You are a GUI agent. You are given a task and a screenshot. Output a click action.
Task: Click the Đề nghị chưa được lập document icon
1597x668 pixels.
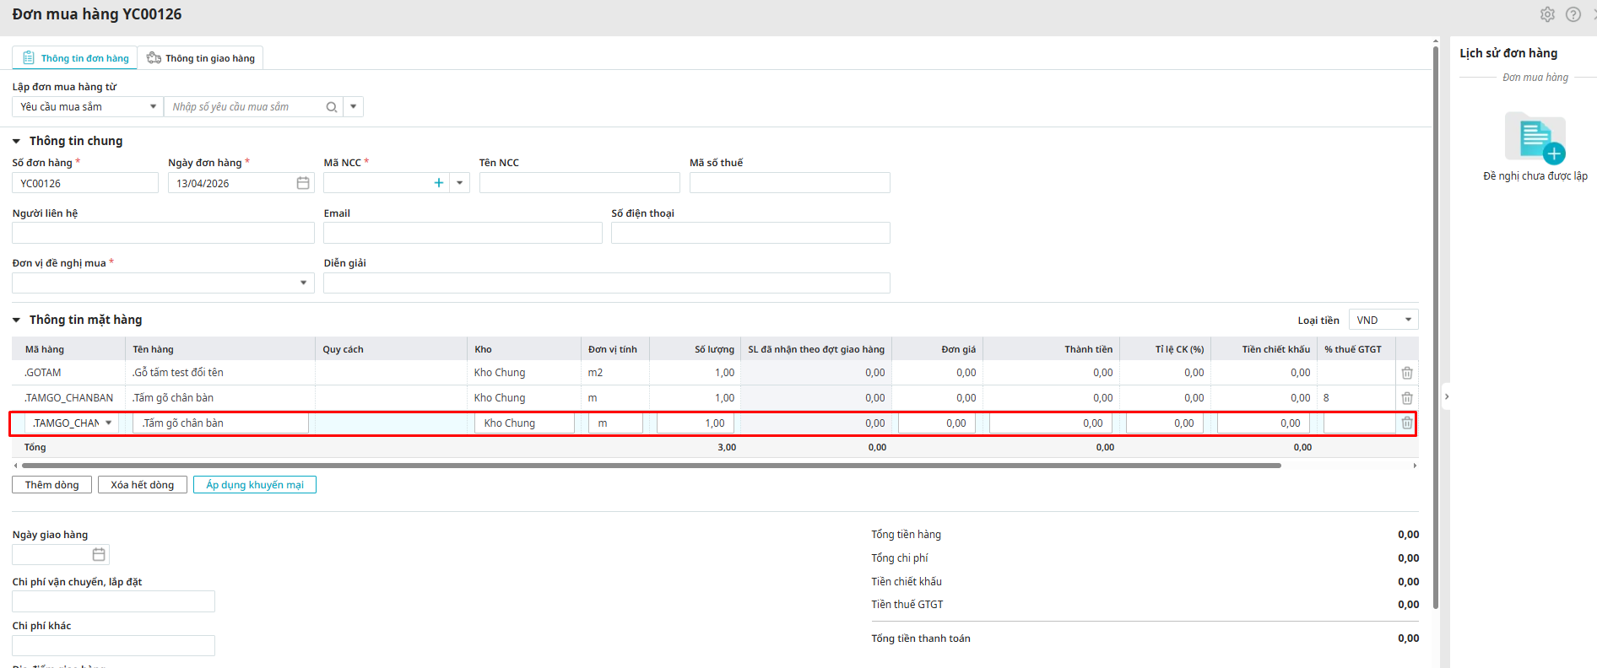point(1535,137)
